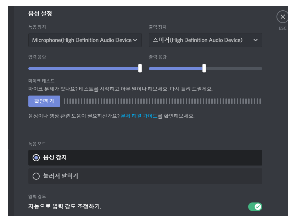Click the 확인하기 mic test button
The image size is (296, 222).
pos(44,101)
